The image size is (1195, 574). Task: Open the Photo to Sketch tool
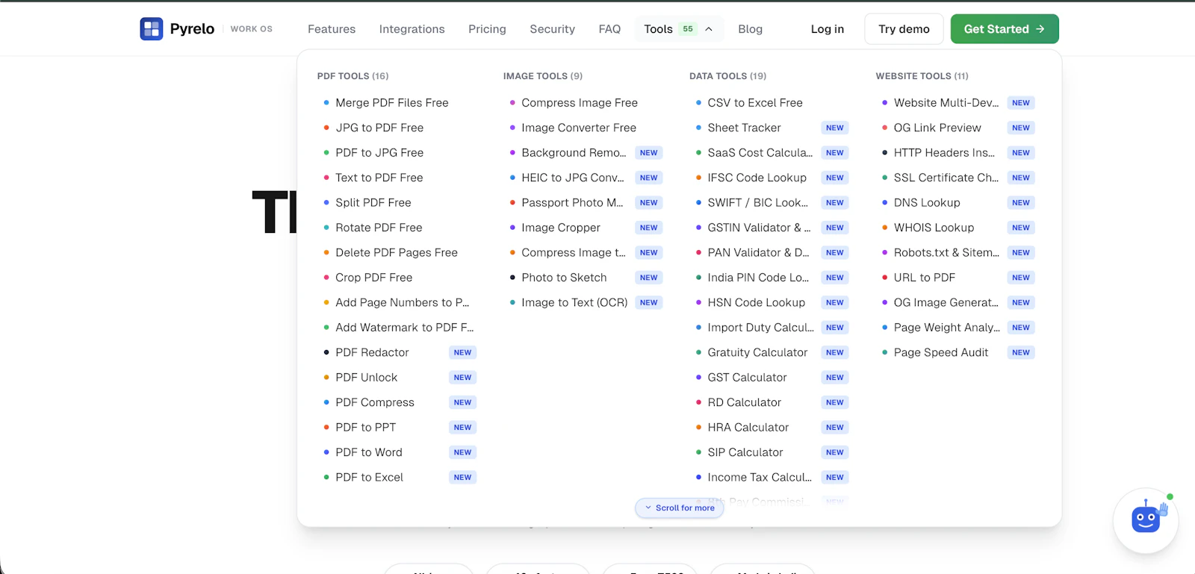tap(564, 278)
